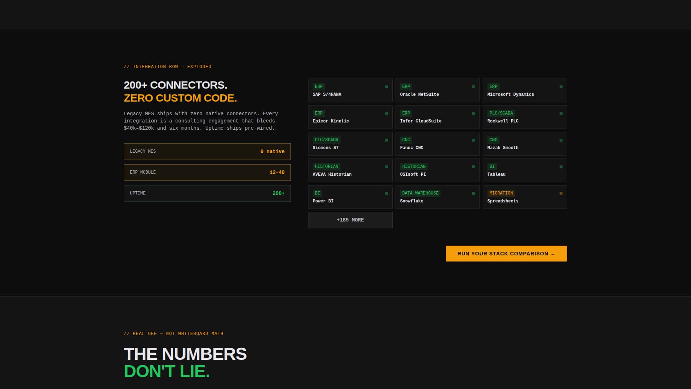The image size is (691, 389).
Task: Click the 'ZERO CUSTOM CODE.' orange heading line
Action: pos(180,98)
